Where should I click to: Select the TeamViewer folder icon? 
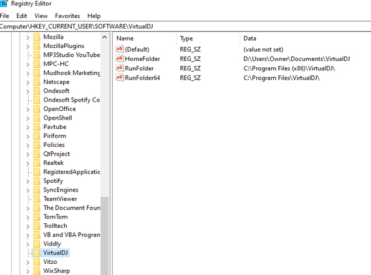tap(37, 199)
